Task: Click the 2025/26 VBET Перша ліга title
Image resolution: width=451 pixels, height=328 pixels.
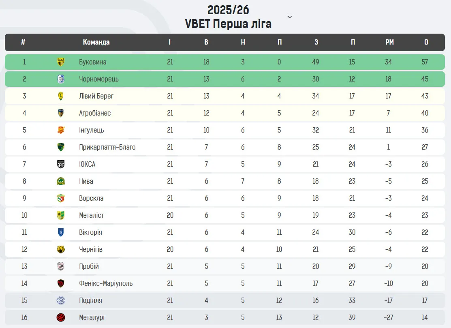Action: (x=228, y=17)
